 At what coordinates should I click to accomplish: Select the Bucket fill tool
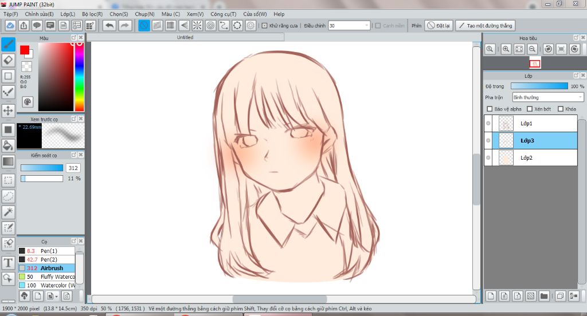tap(8, 145)
